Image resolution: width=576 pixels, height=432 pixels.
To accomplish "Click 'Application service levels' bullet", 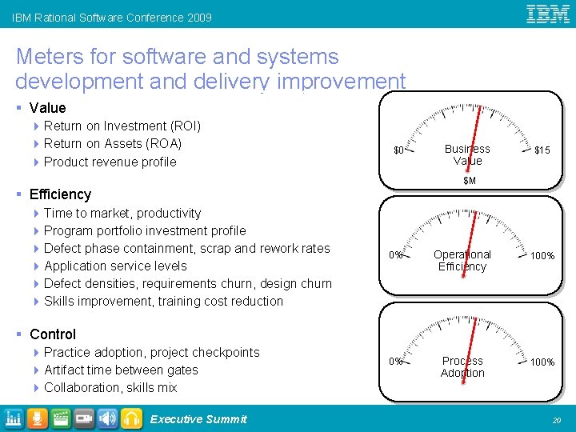I will 116,266.
